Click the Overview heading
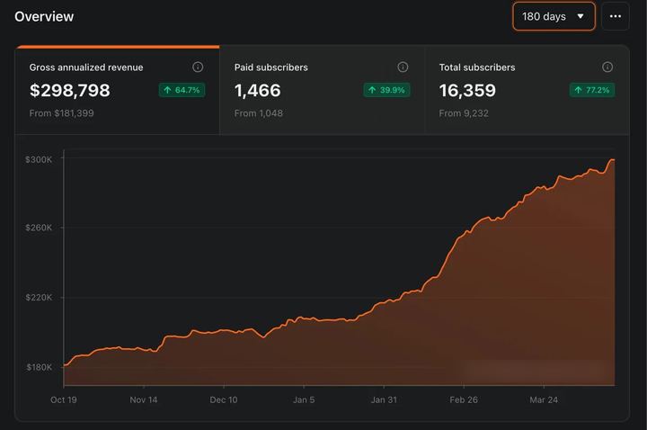 pyautogui.click(x=44, y=16)
